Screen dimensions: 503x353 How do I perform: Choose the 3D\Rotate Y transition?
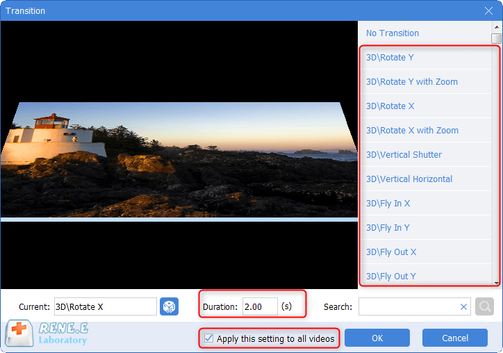pos(425,58)
